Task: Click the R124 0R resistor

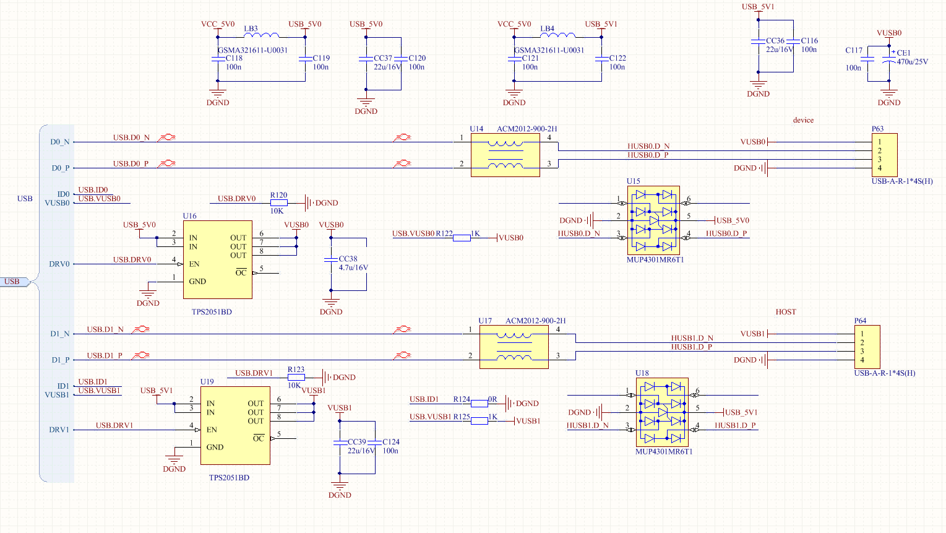Action: [479, 404]
